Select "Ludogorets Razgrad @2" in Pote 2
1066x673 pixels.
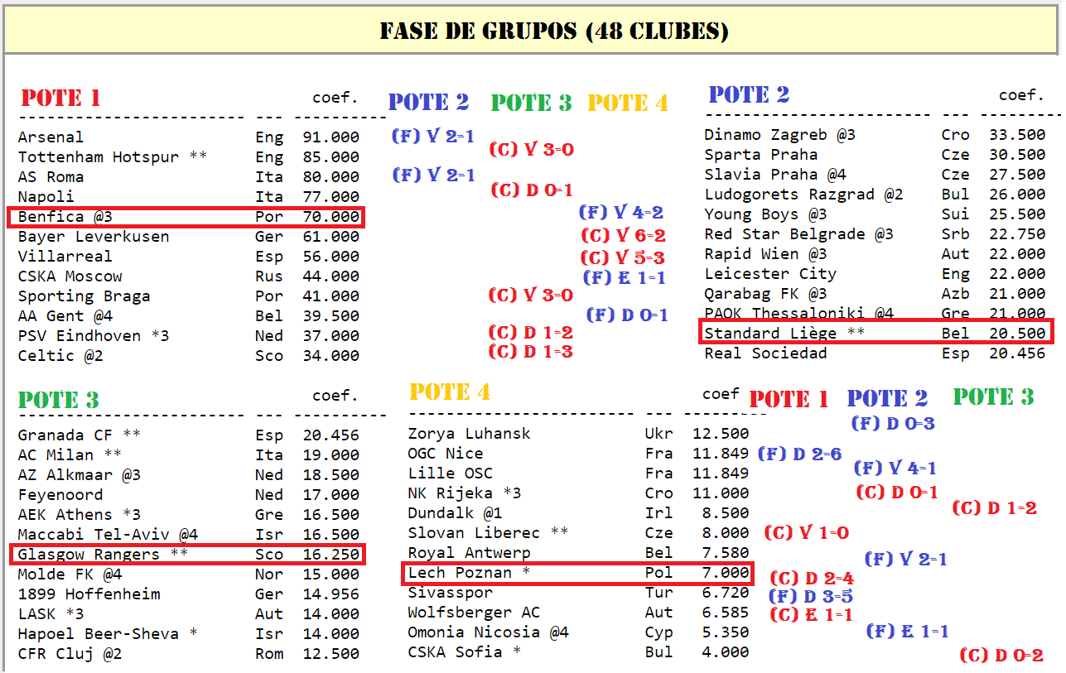803,195
